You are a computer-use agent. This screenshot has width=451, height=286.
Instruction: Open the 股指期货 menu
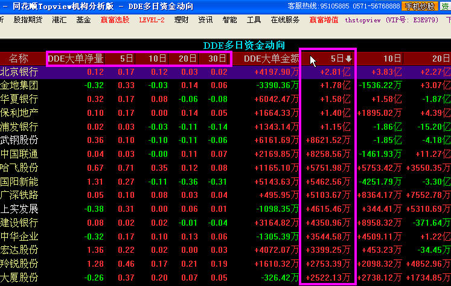pos(28,20)
